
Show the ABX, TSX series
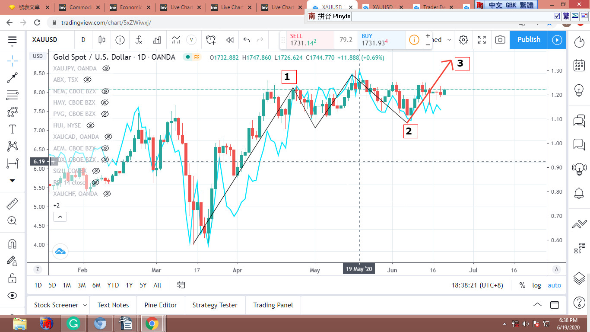[x=88, y=80]
